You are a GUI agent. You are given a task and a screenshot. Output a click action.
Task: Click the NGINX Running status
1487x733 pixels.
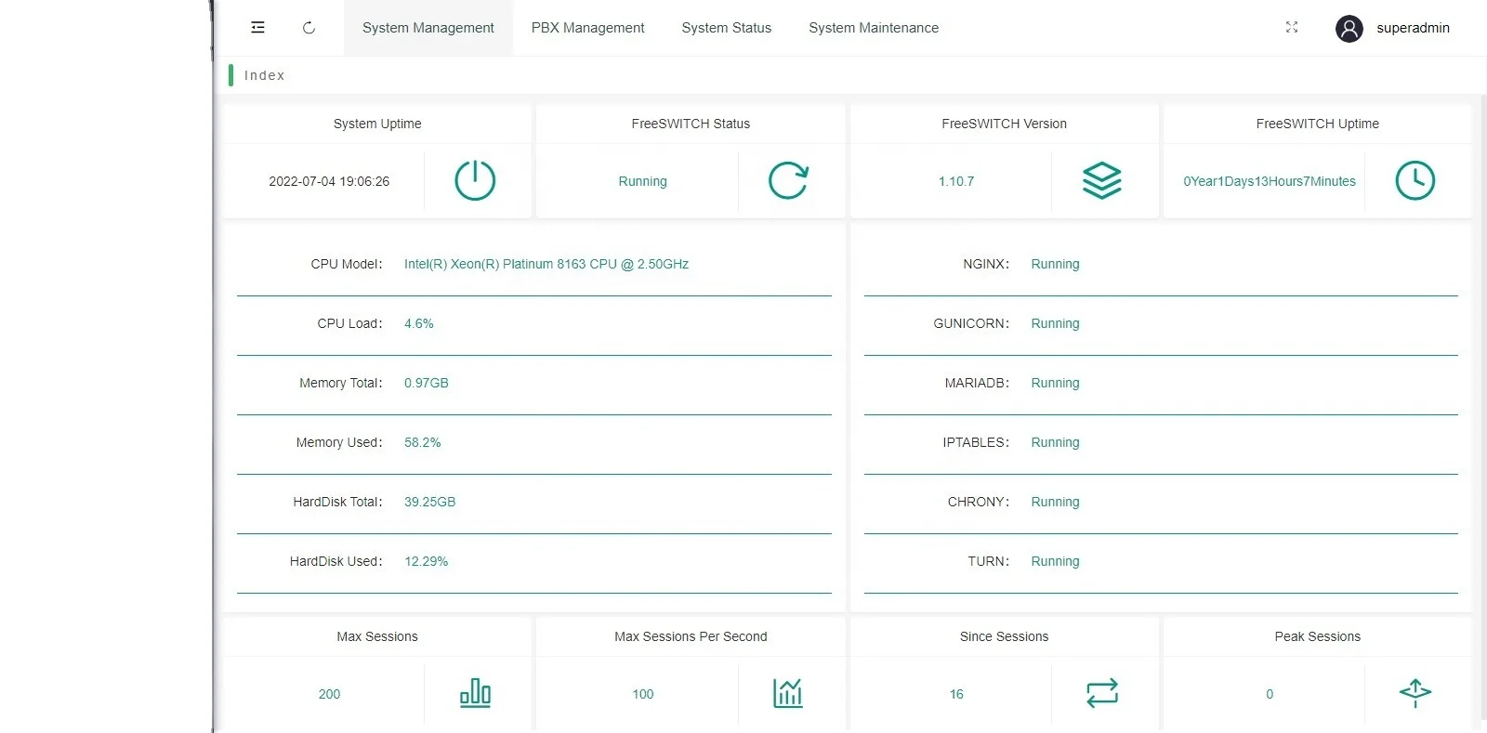[x=1056, y=264]
